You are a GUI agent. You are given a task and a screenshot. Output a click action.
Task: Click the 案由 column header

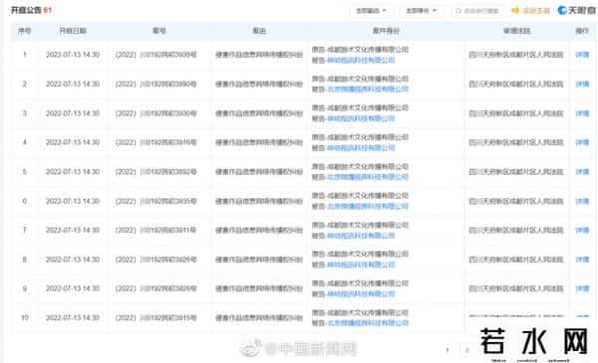coord(259,31)
